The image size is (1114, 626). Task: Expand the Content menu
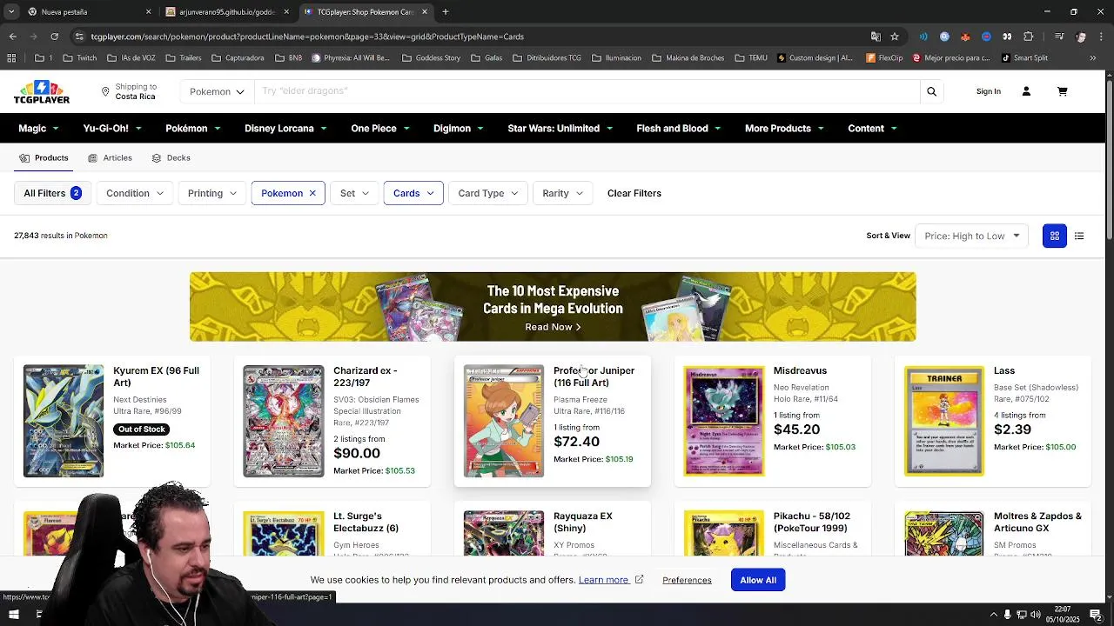pos(873,128)
